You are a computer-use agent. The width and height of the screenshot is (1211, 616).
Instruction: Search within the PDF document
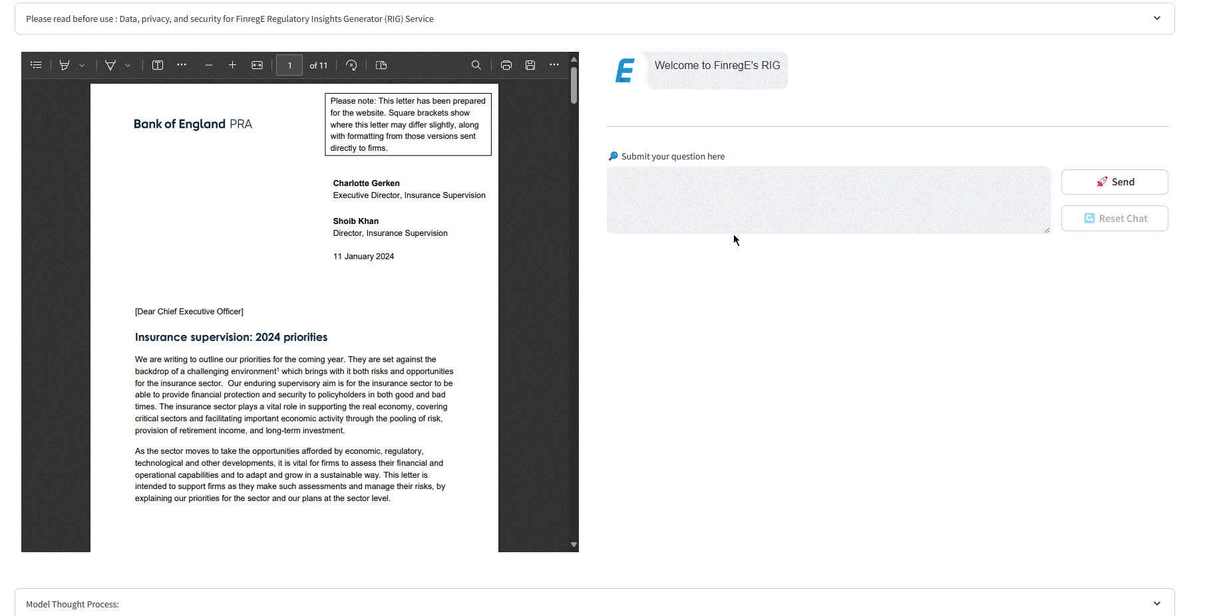[476, 65]
